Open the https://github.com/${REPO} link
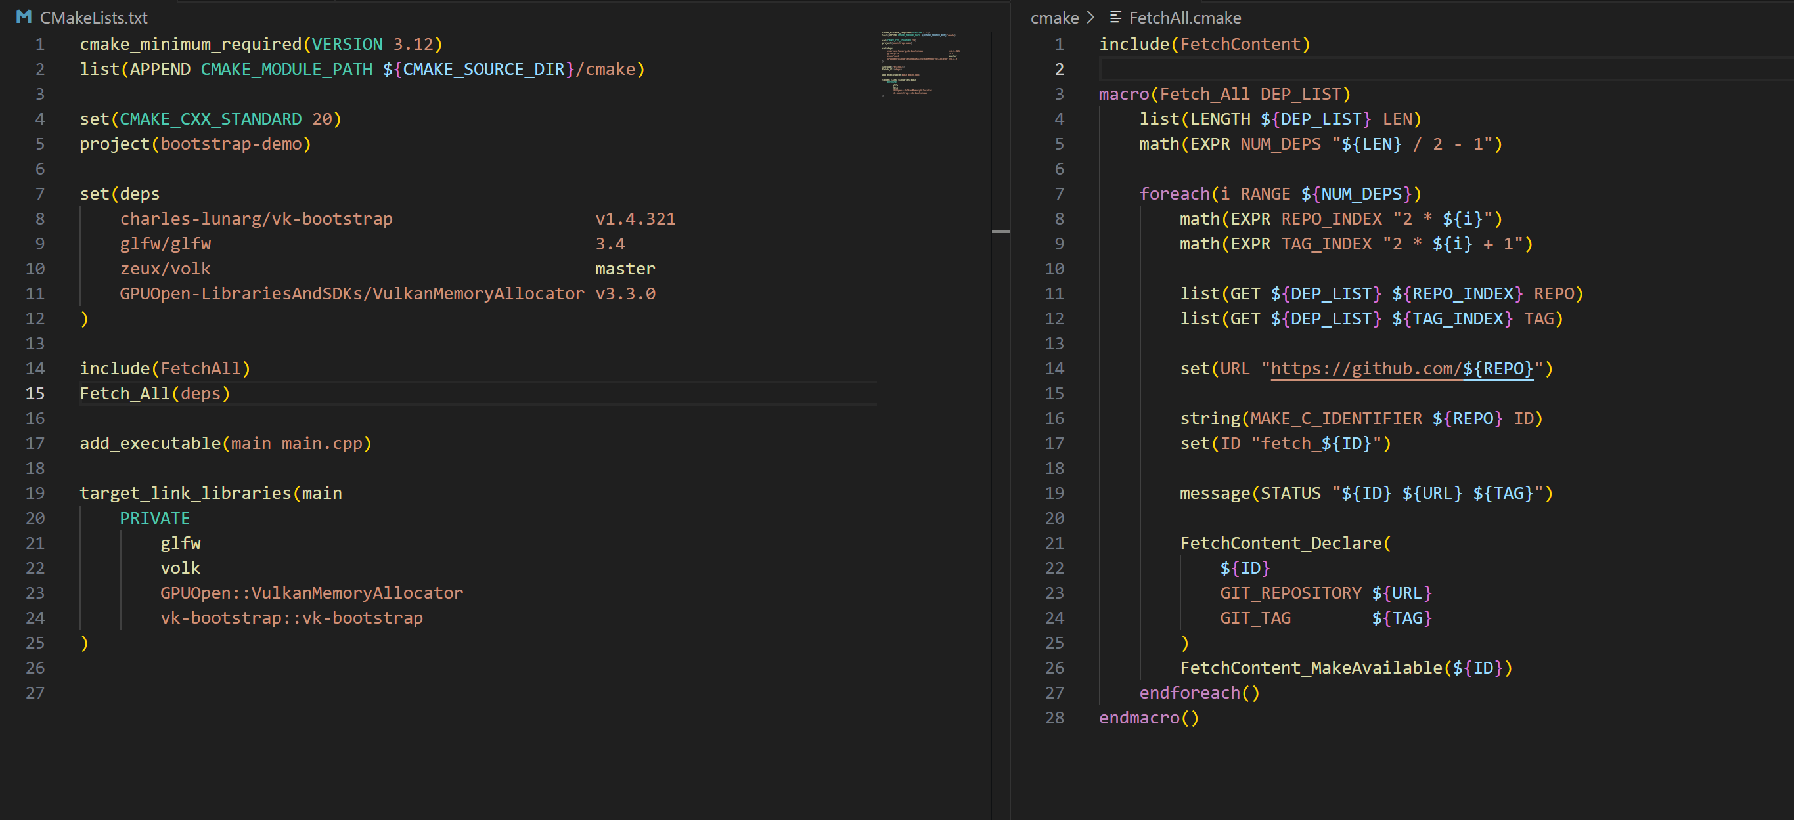Image resolution: width=1794 pixels, height=820 pixels. pyautogui.click(x=1402, y=368)
